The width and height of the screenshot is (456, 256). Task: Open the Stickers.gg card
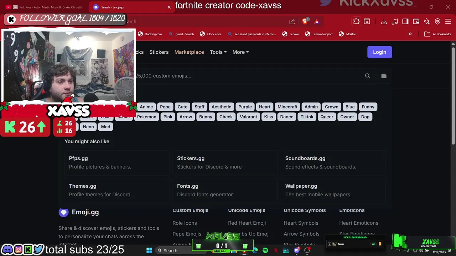225,162
